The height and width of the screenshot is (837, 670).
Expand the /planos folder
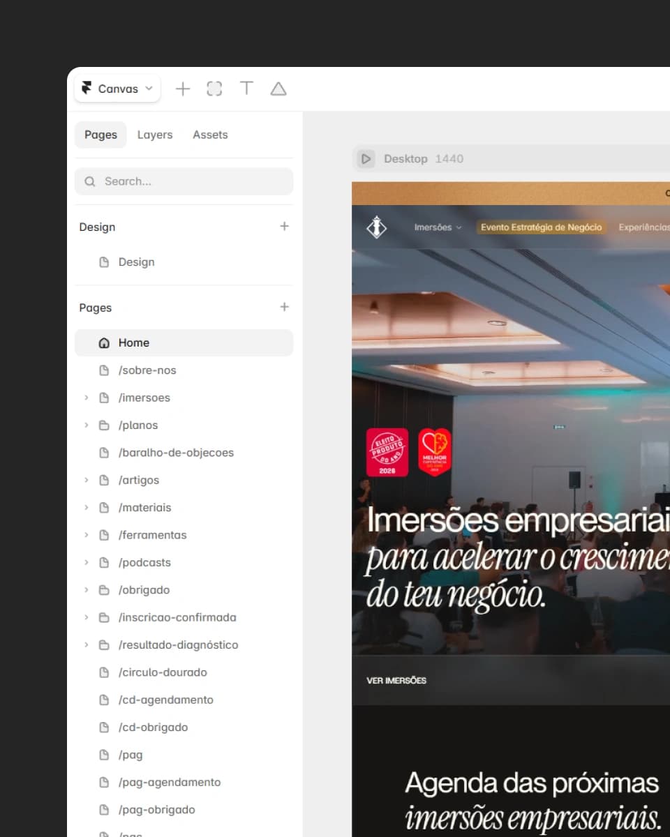point(87,425)
